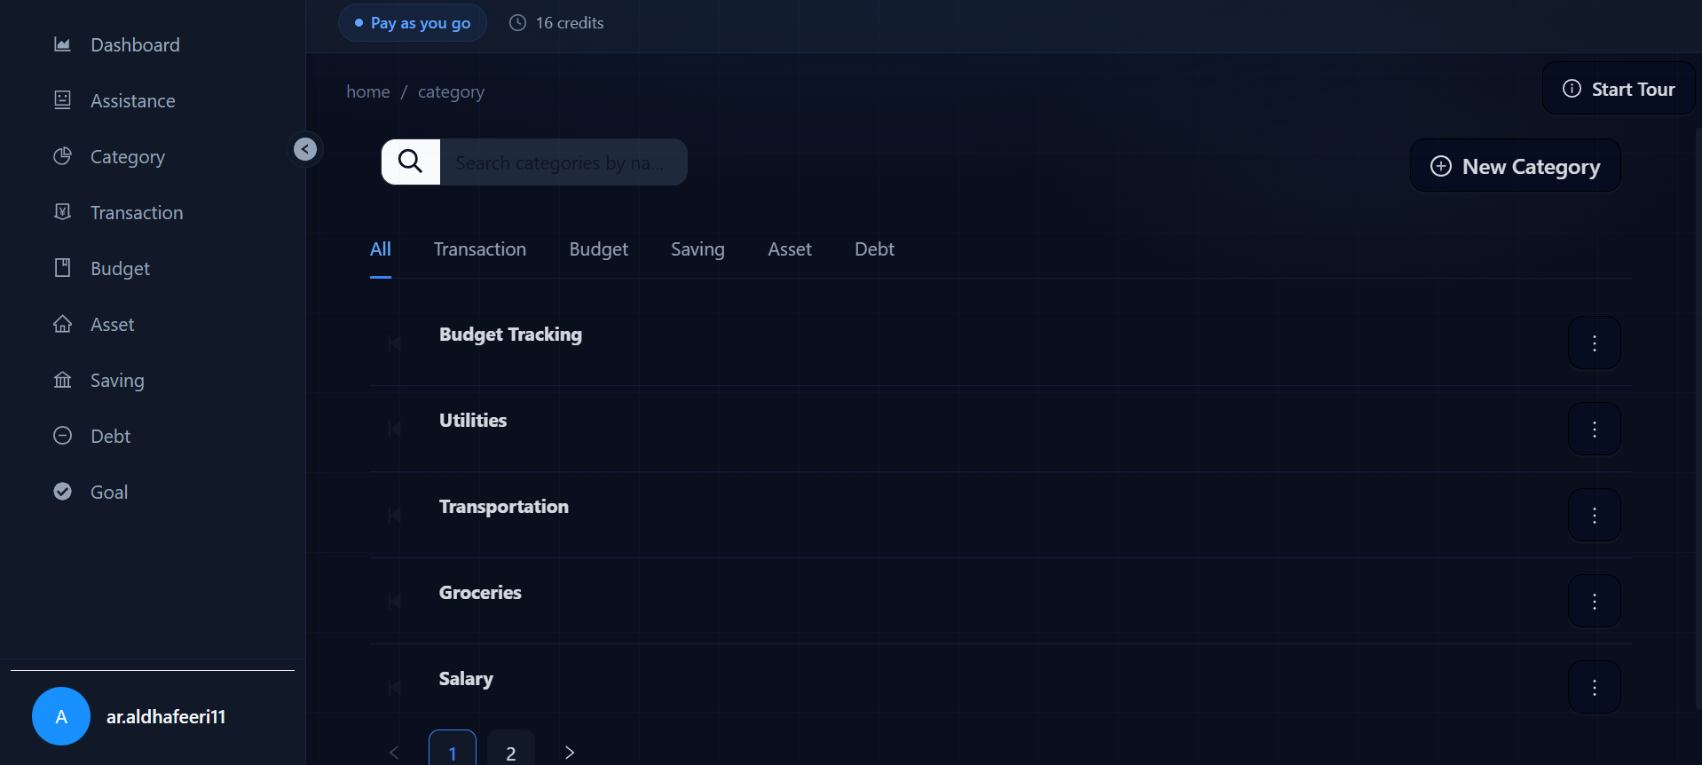This screenshot has width=1702, height=765.
Task: Click the plus icon in New Category
Action: 1441,166
